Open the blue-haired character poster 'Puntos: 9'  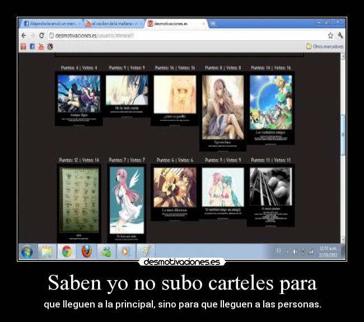(127, 95)
